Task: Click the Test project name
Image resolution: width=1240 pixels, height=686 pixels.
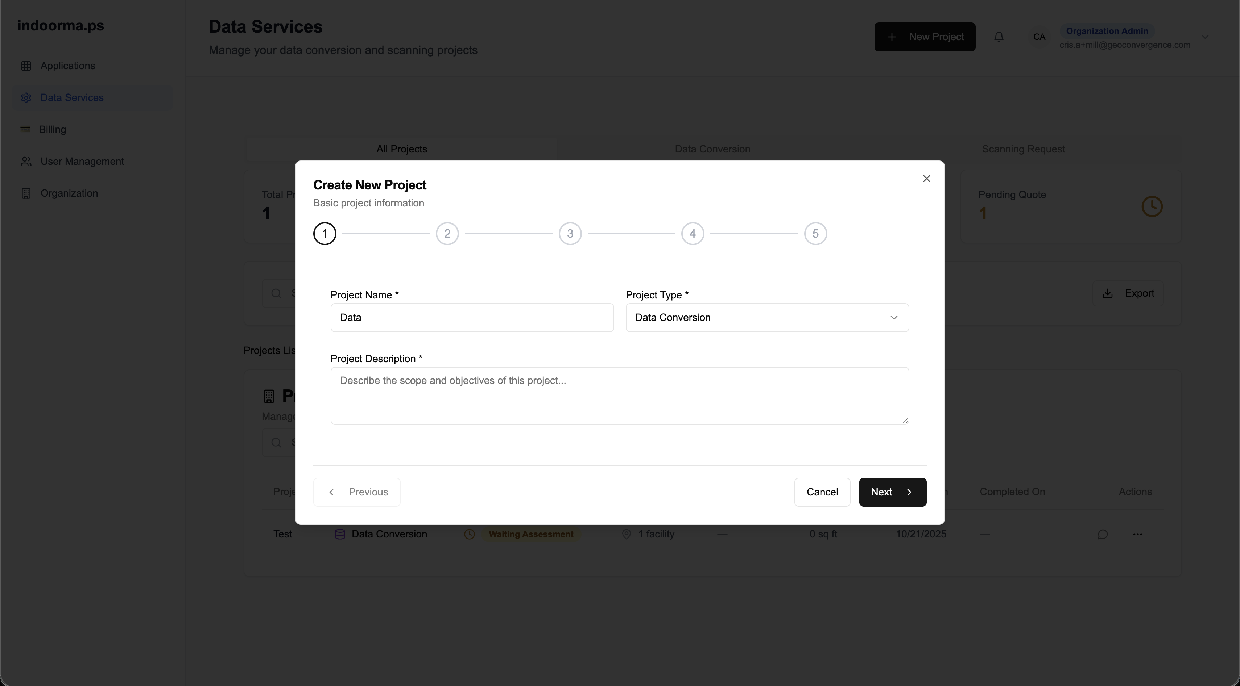Action: coord(282,534)
